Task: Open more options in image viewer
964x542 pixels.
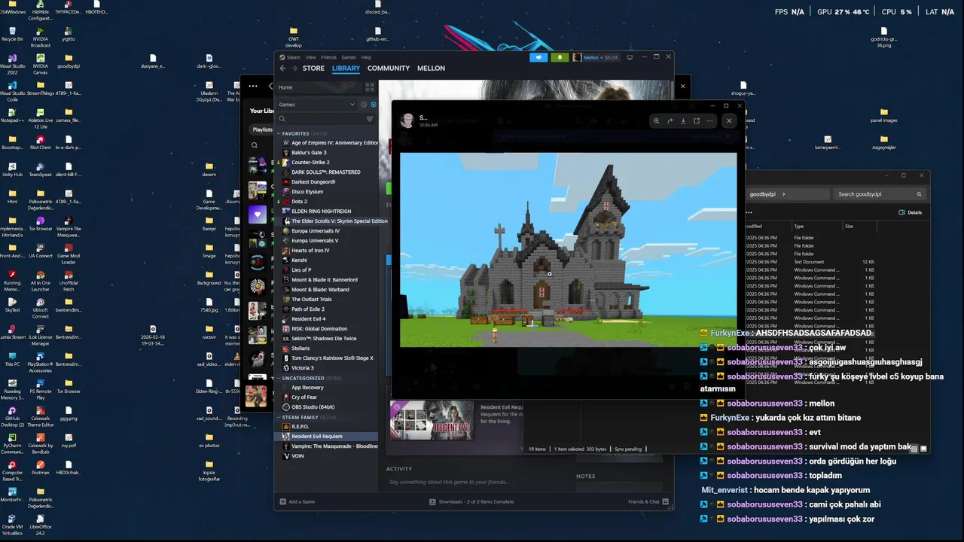Action: coord(709,120)
